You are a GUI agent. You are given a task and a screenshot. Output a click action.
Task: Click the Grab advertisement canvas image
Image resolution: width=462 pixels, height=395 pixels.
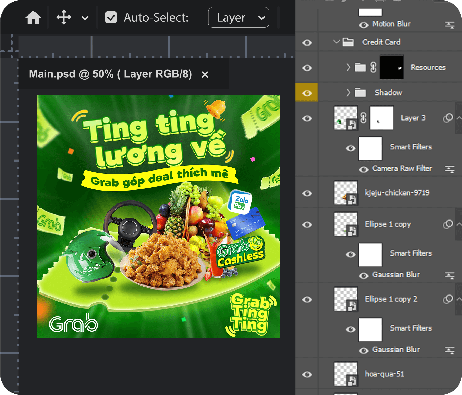click(158, 217)
